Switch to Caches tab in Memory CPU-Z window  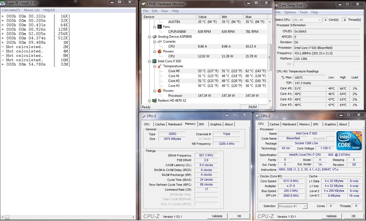point(160,124)
